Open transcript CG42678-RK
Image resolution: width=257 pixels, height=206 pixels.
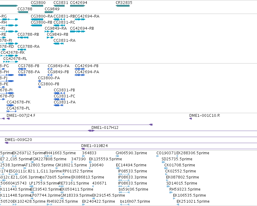9,56
